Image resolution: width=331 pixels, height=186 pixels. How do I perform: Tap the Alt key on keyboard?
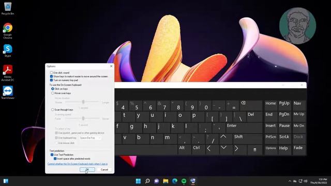coord(184,149)
